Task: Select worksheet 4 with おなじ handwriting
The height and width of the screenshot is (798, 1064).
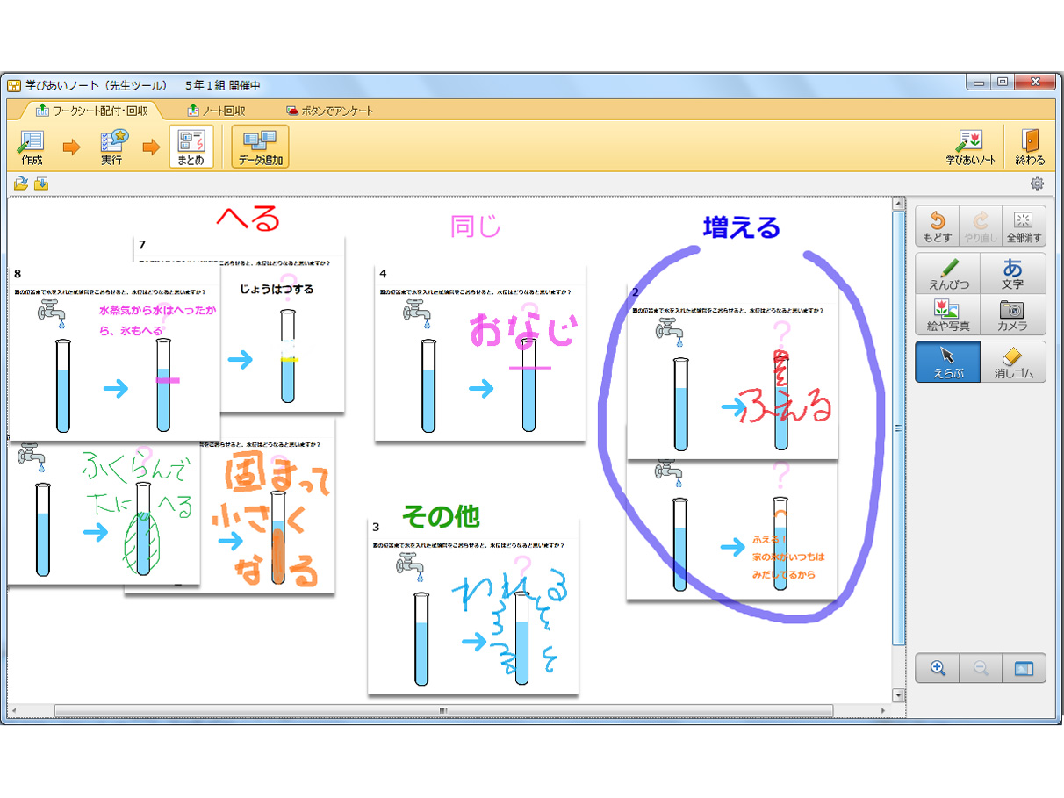Action: click(479, 353)
